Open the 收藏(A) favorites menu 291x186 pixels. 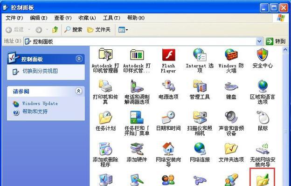tap(87, 18)
